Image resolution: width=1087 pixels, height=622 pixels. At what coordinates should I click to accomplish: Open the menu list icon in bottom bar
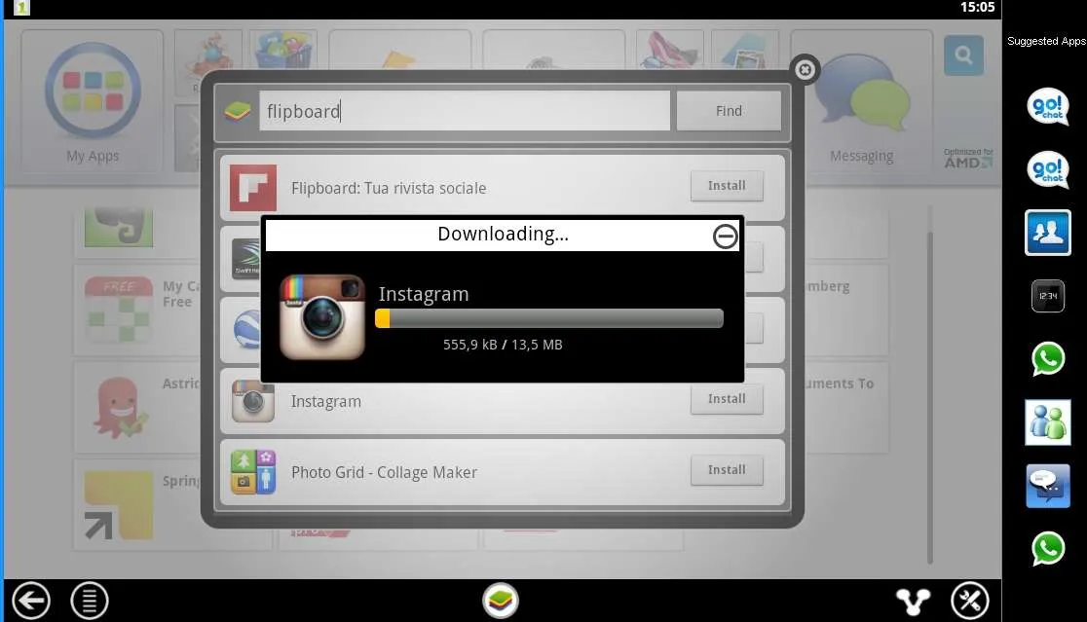pos(90,600)
